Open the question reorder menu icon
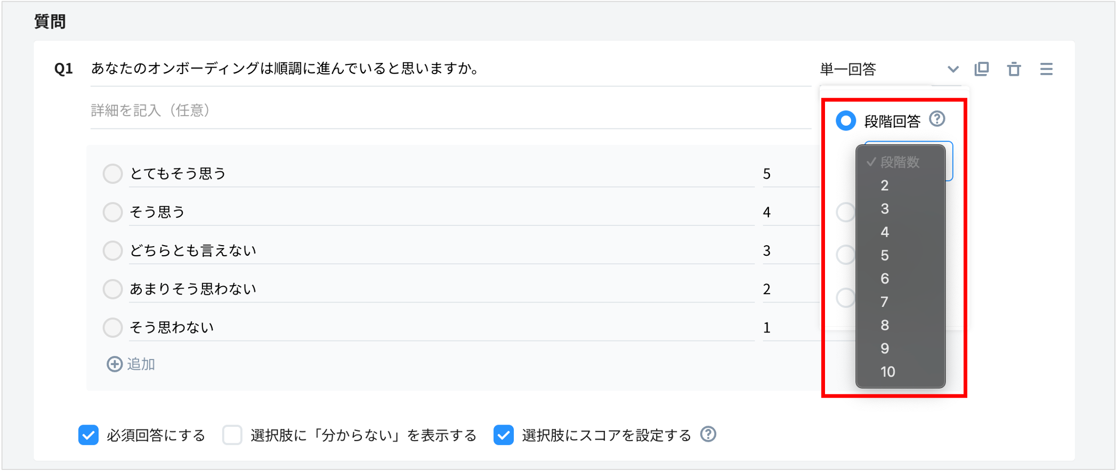The width and height of the screenshot is (1116, 471). tap(1046, 69)
